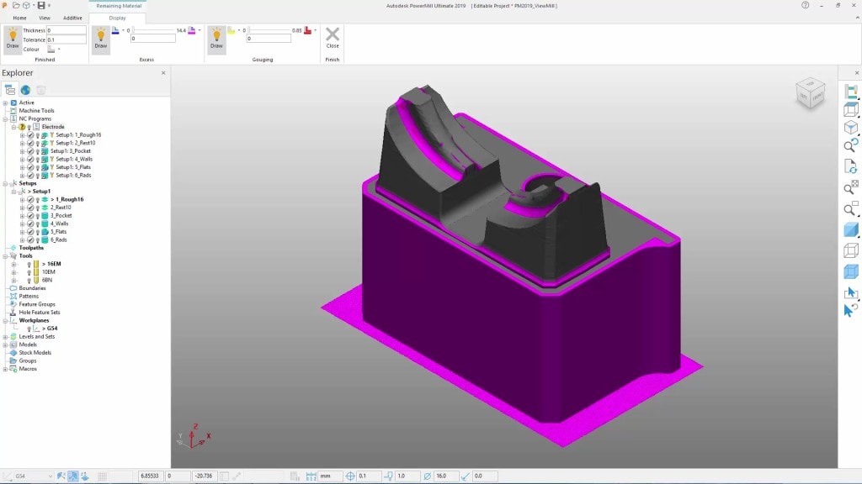Toggle visibility of the 1_Rough16 toolpath
The image size is (862, 484).
[x=37, y=200]
